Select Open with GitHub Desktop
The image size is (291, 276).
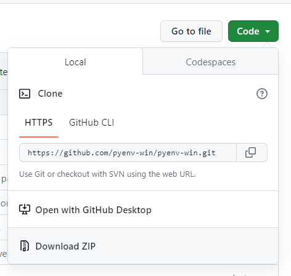pos(143,209)
